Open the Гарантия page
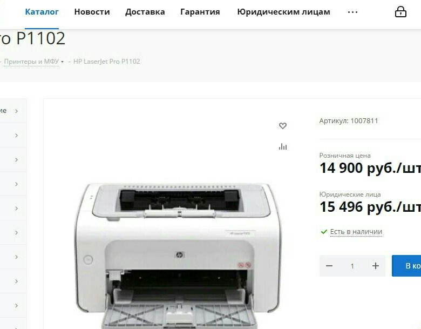The width and height of the screenshot is (421, 329). (x=200, y=12)
